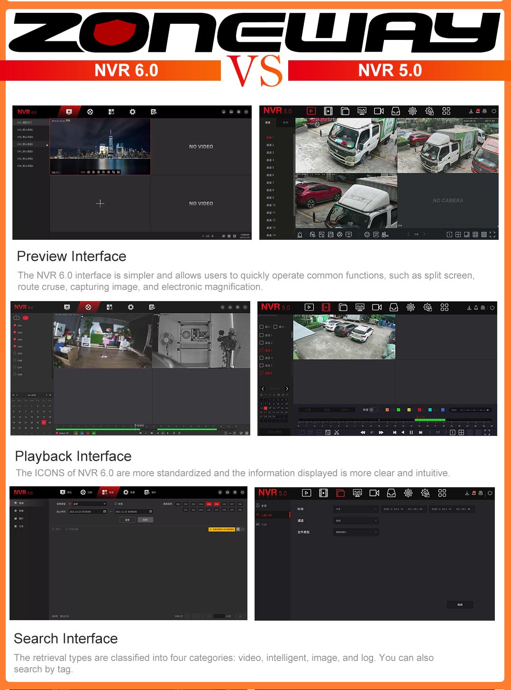Check the CH5 checkbox in NVR 6.0 Playback
511x690 pixels.
coord(15,353)
